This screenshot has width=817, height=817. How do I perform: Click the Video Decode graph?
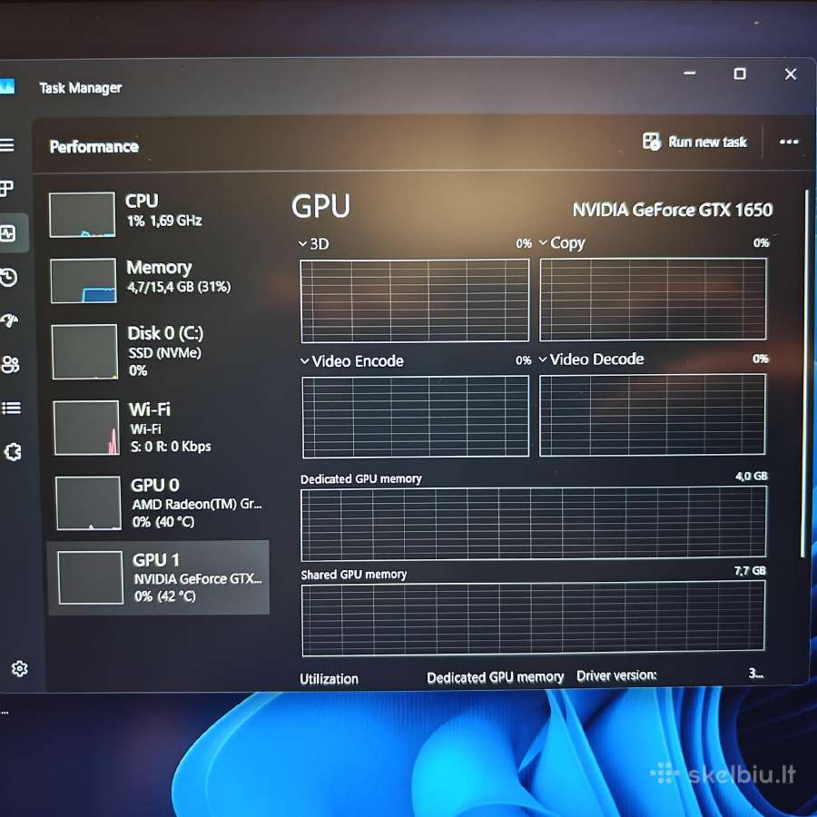click(x=653, y=415)
